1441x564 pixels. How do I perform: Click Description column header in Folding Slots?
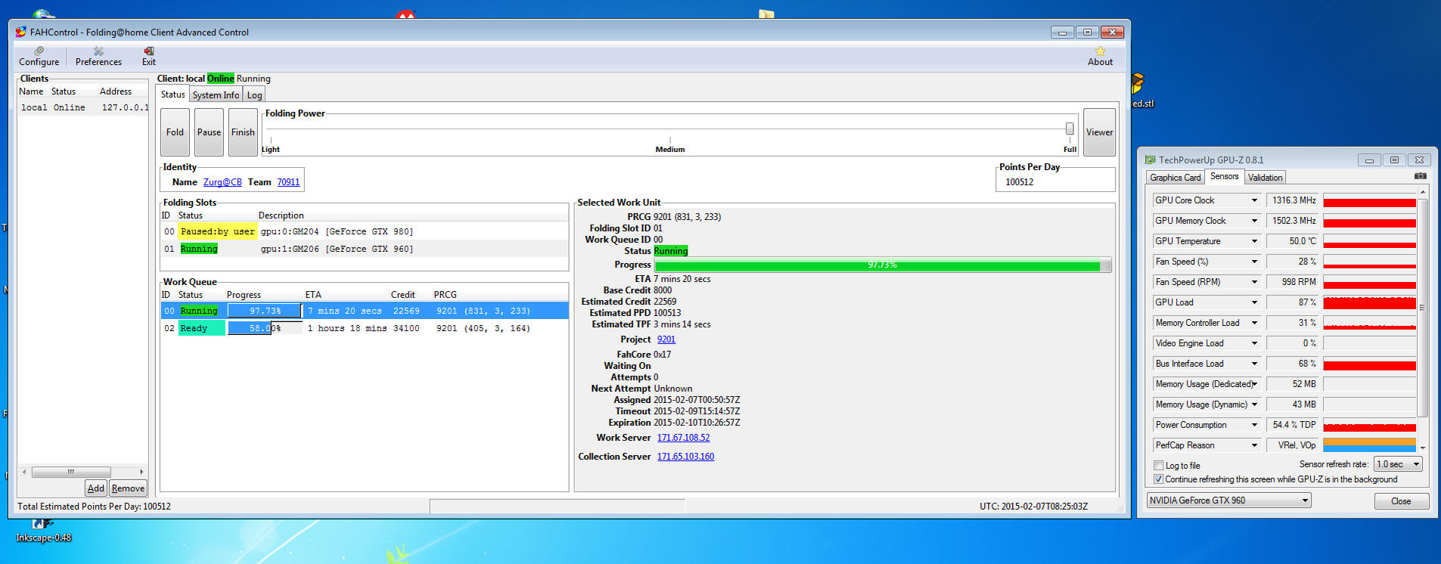pos(281,215)
